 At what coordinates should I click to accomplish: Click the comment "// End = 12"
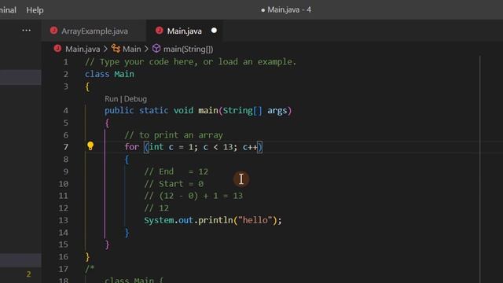(x=176, y=171)
